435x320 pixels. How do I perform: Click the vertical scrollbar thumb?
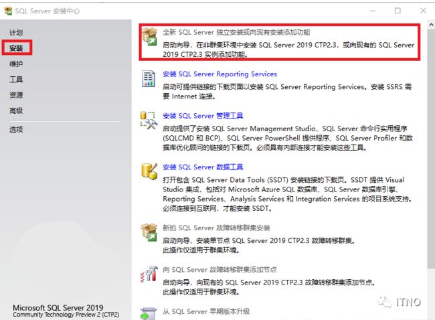(x=431, y=149)
